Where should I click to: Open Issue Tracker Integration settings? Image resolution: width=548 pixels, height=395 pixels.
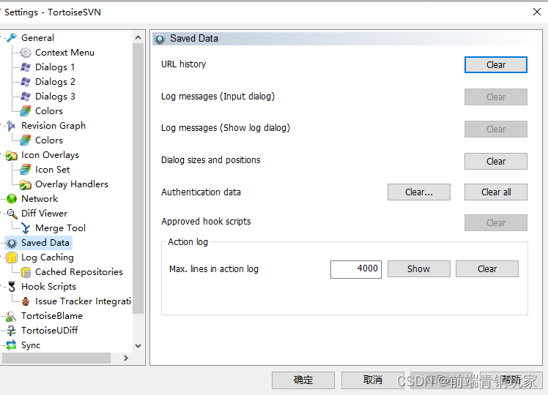pyautogui.click(x=84, y=301)
